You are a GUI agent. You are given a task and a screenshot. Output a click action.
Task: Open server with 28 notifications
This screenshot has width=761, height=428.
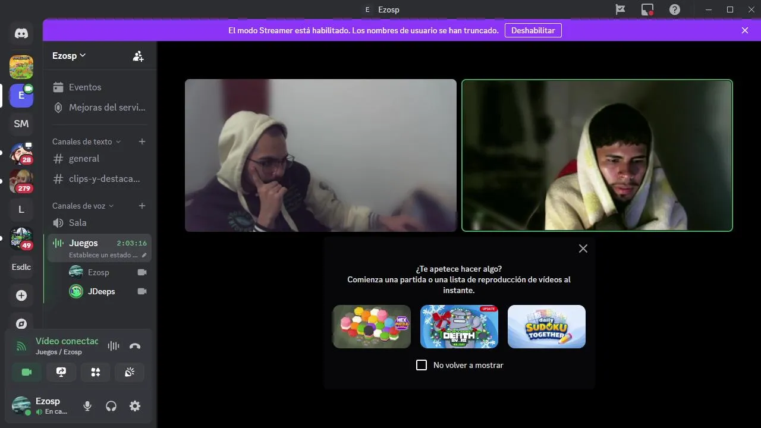point(21,153)
